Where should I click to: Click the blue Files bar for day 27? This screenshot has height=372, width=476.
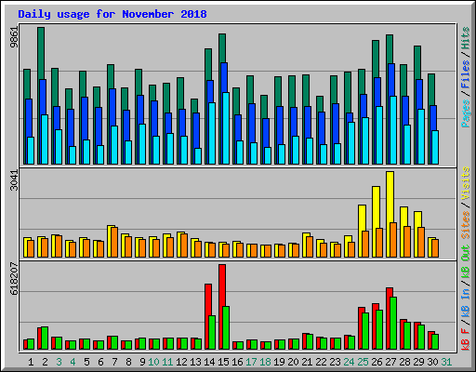coord(391,80)
